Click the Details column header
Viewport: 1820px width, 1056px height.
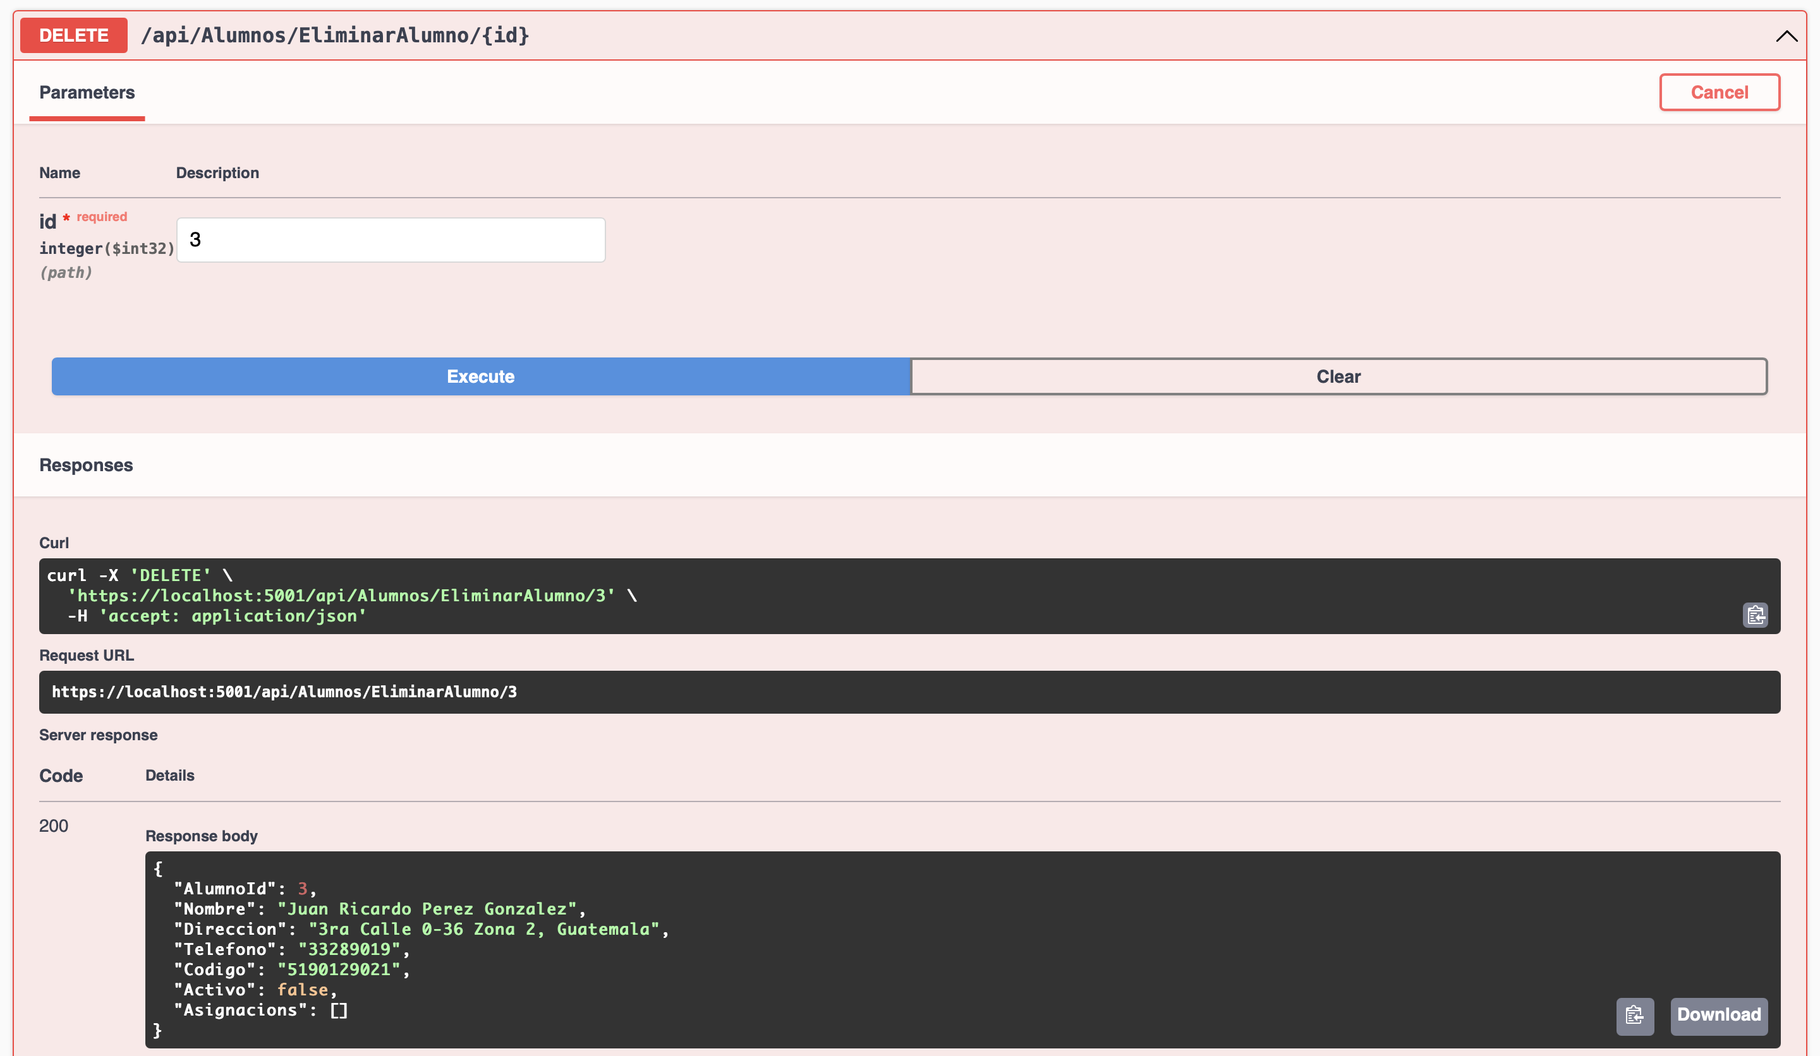click(x=170, y=775)
